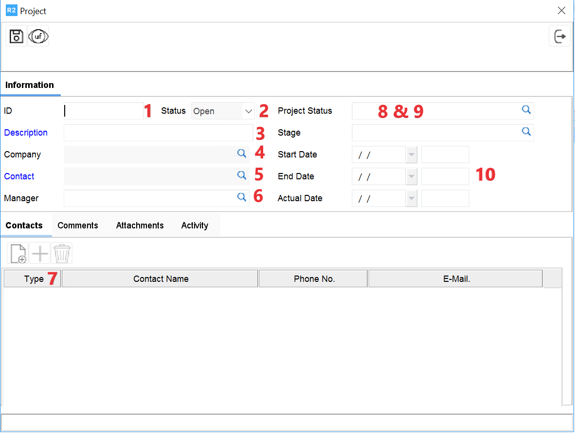Open the Manager lookup magnifier
Image resolution: width=575 pixels, height=433 pixels.
tap(241, 197)
